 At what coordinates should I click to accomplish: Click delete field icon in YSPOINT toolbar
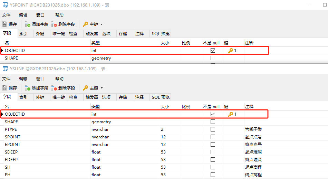[x=54, y=24]
